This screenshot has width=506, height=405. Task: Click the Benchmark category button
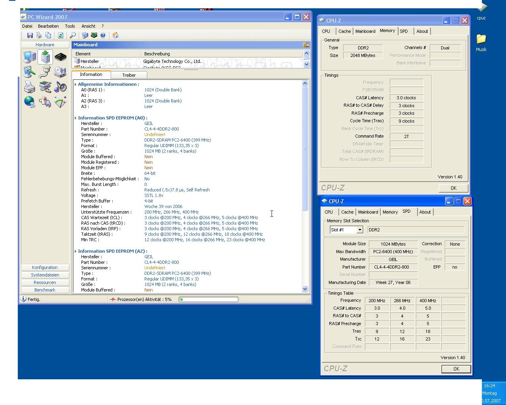tap(45, 290)
